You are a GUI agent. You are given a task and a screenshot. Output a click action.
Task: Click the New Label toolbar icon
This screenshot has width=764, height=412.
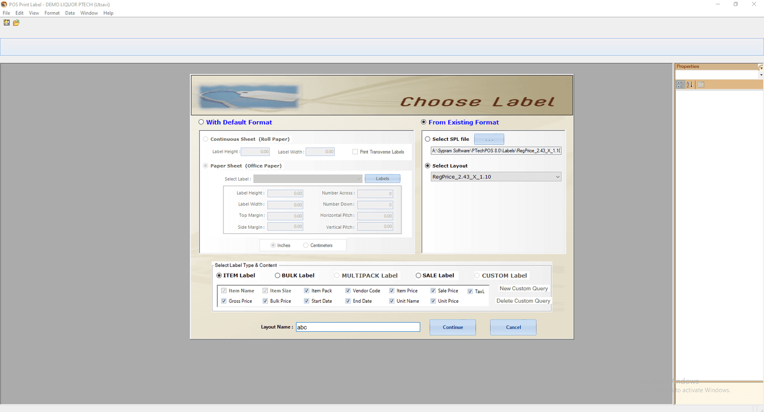coord(7,22)
